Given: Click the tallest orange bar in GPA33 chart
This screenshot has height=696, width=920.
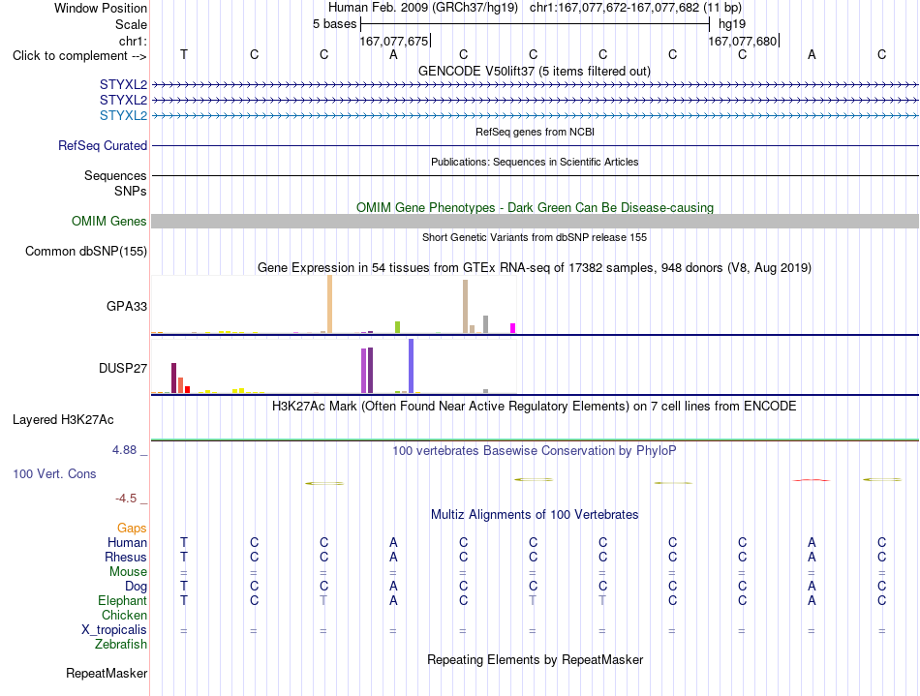Looking at the screenshot, I should (x=329, y=304).
